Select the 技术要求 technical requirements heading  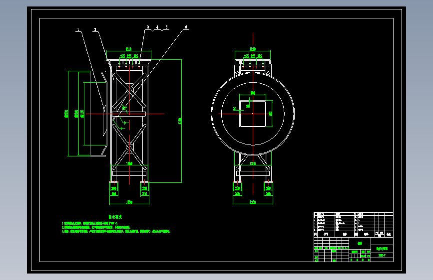point(115,217)
